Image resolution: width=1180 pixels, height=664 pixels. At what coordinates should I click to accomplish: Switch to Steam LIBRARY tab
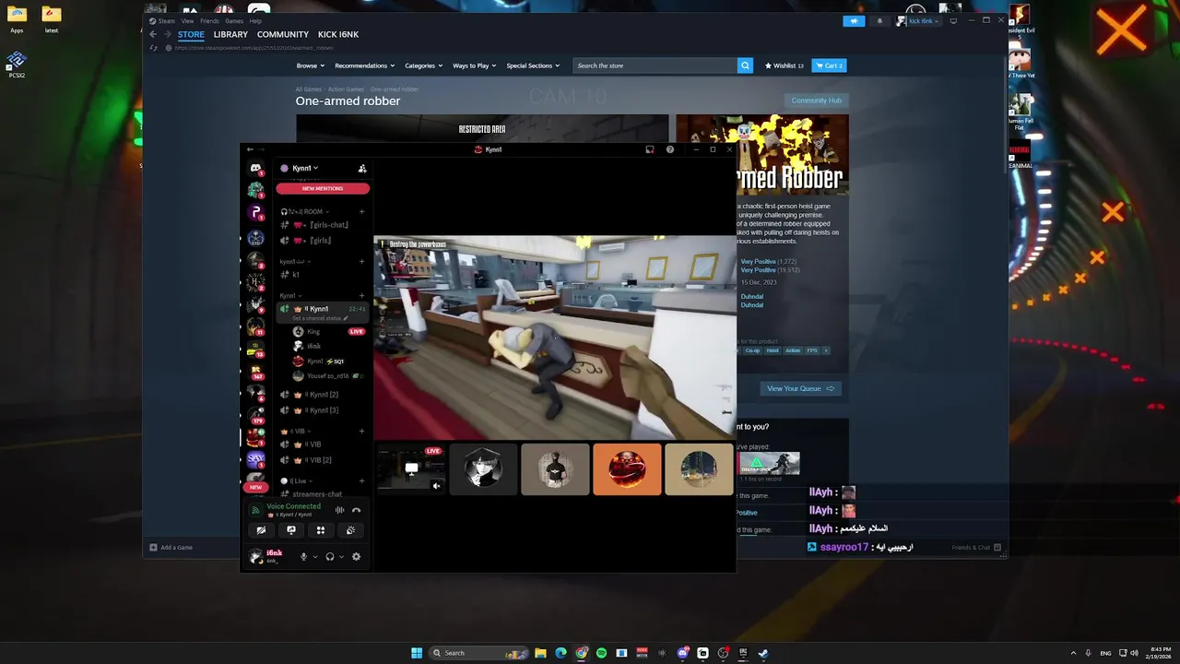[x=230, y=34]
